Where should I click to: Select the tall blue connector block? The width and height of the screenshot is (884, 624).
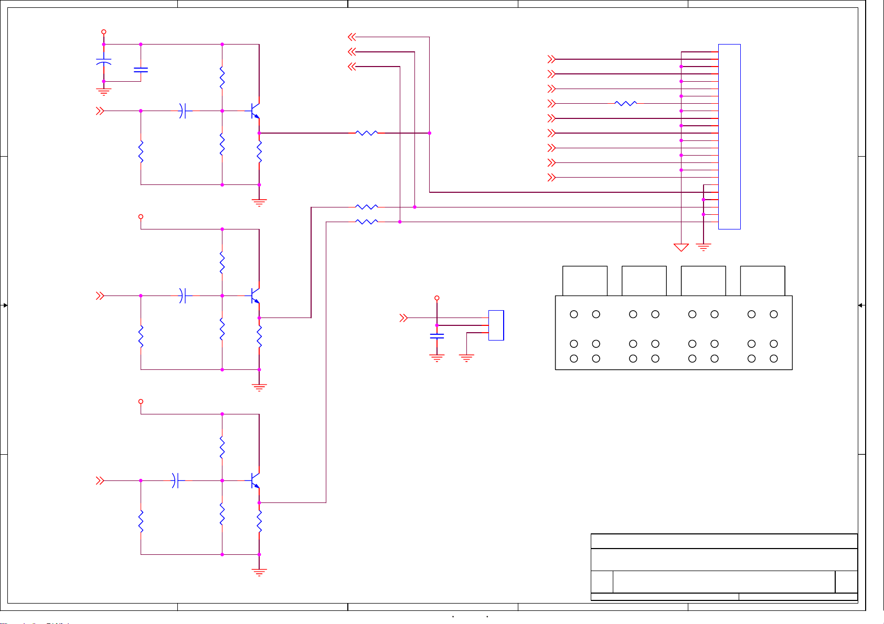click(729, 136)
